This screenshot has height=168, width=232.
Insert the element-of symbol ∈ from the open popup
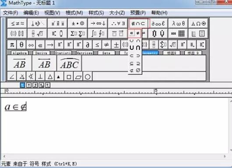click(131, 33)
